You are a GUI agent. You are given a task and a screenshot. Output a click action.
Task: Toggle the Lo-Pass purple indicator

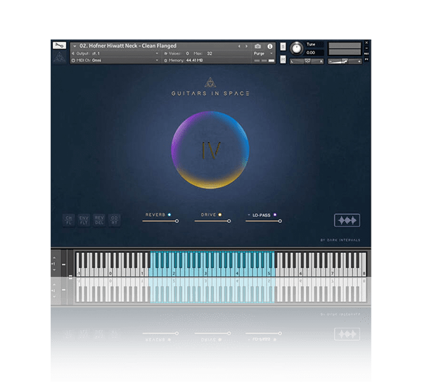(x=275, y=215)
